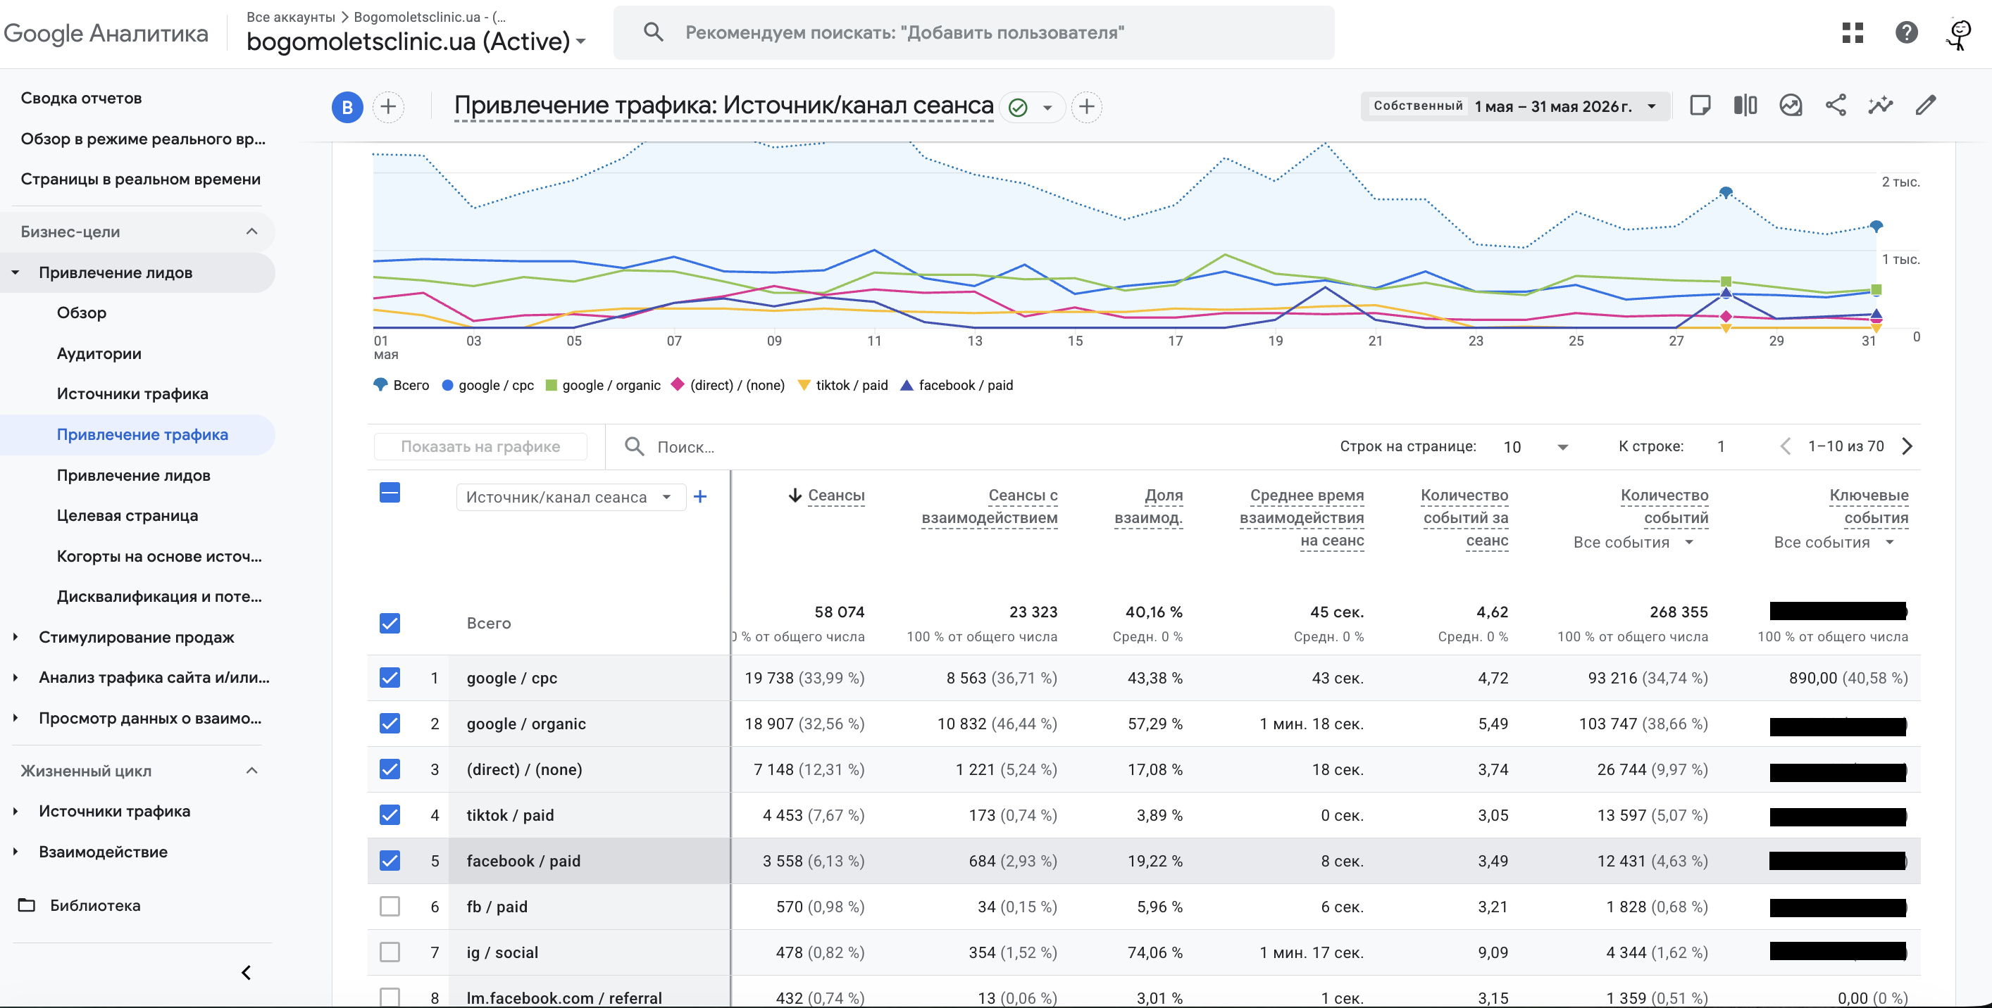Image resolution: width=1992 pixels, height=1008 pixels.
Task: Open the Аудитории report
Action: pyautogui.click(x=99, y=353)
